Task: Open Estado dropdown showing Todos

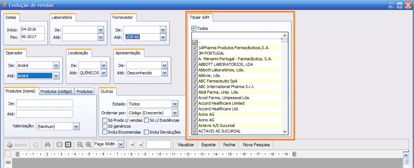Action: pyautogui.click(x=175, y=104)
